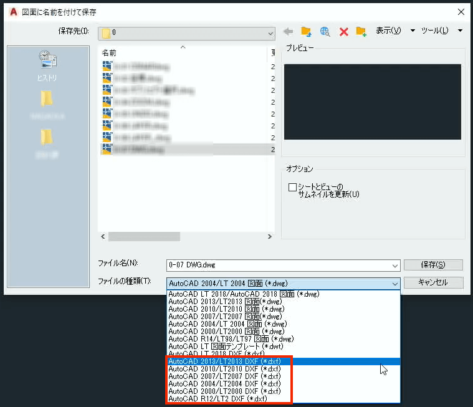Open the Search the Web globe icon
The image size is (473, 407).
click(x=325, y=31)
